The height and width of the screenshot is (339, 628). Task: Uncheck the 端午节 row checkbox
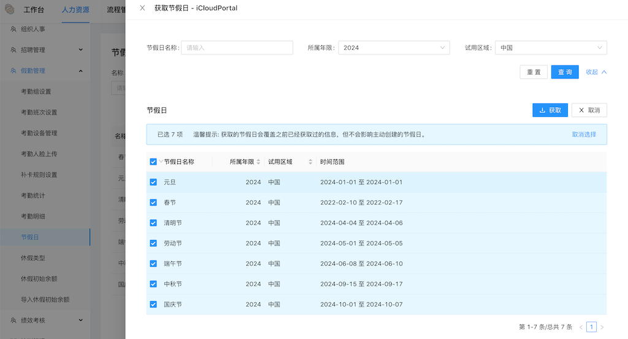pos(153,264)
